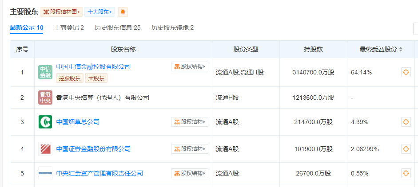Click the 中信金融 company logo

[x=45, y=72]
